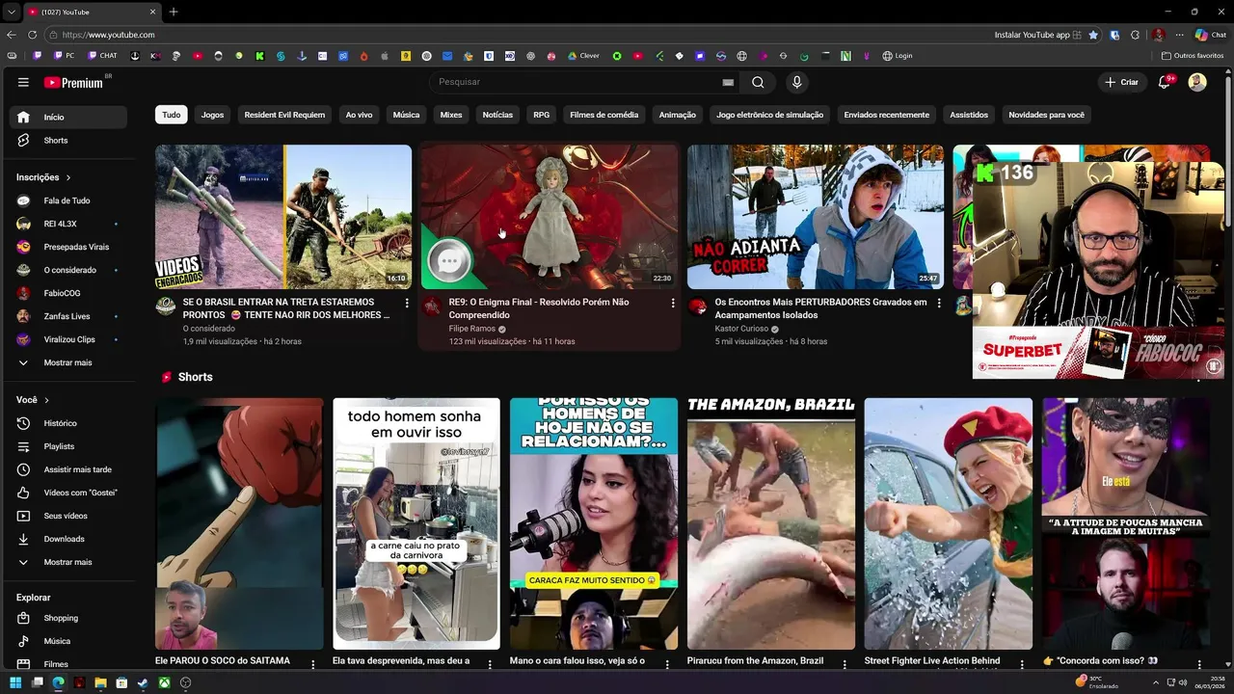Start voice search with microphone
1234x694 pixels.
796,82
